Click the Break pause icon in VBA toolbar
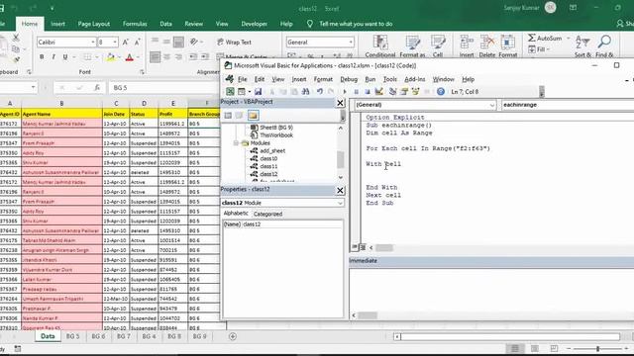This screenshot has height=356, width=634. pyautogui.click(x=357, y=92)
